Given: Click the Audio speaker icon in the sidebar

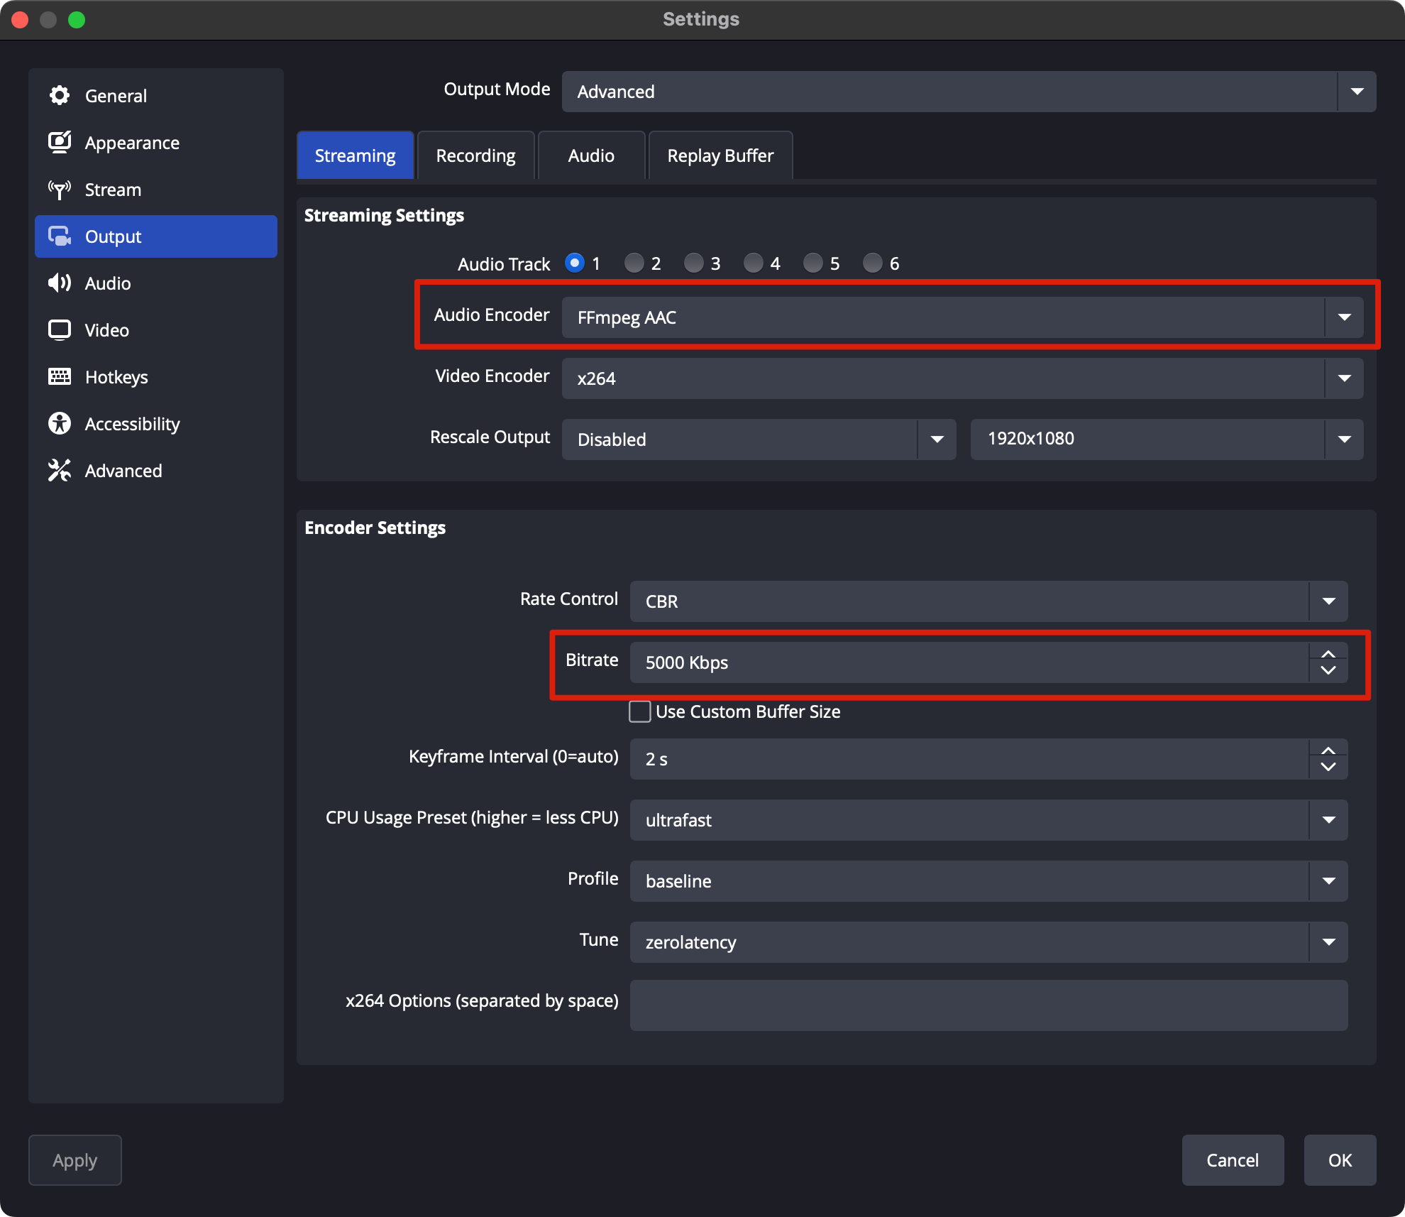Looking at the screenshot, I should pyautogui.click(x=60, y=283).
